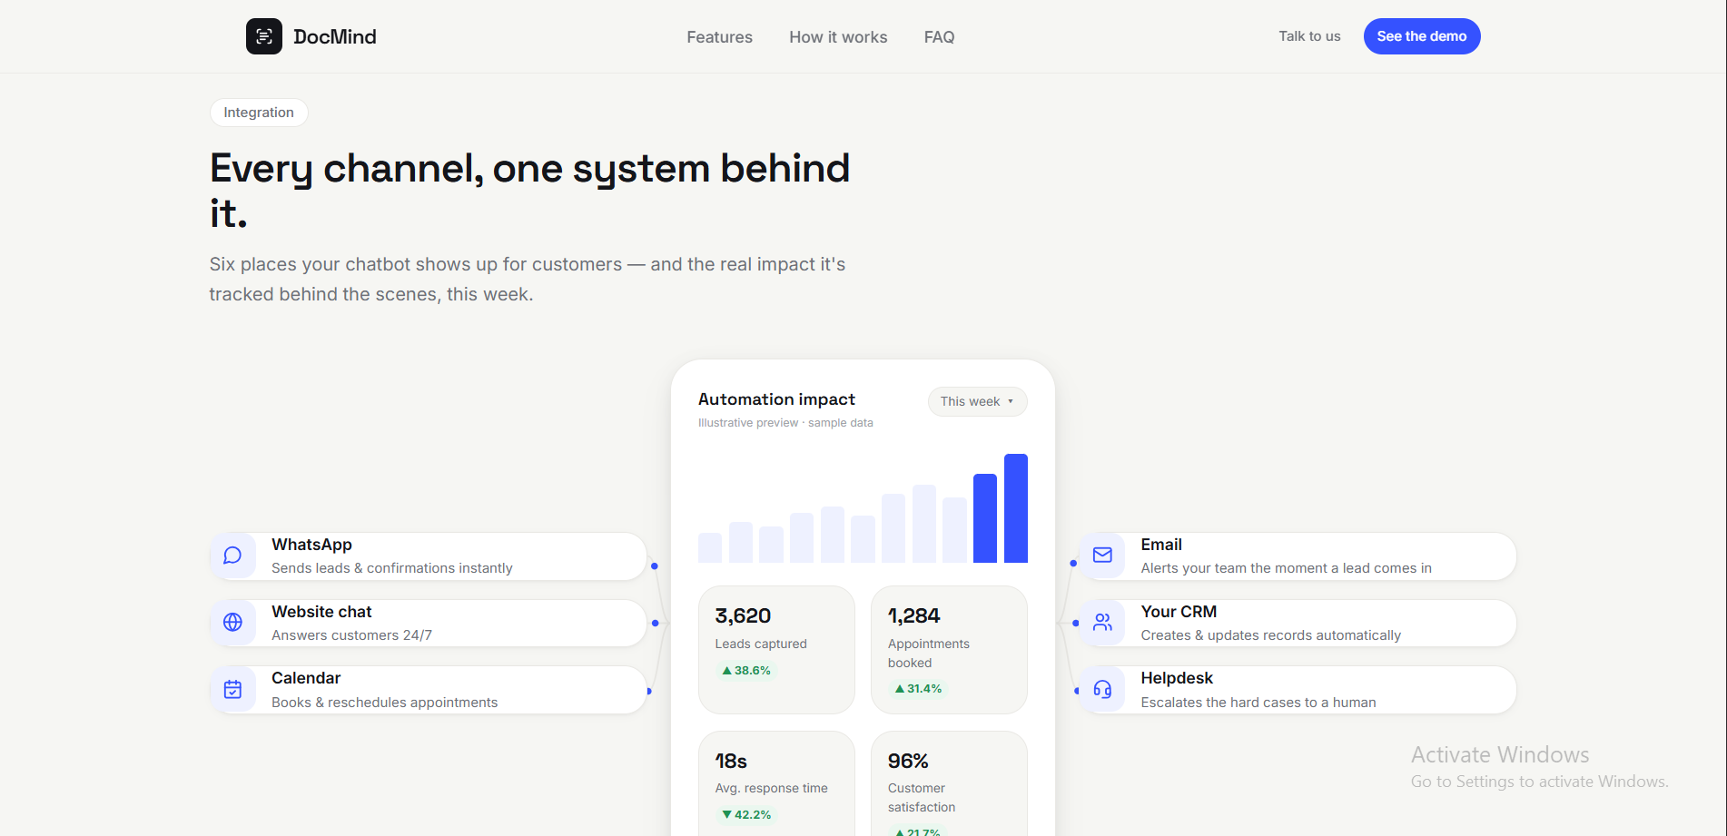The width and height of the screenshot is (1727, 836).
Task: Click 'Alerts your team' email description
Action: click(x=1286, y=568)
